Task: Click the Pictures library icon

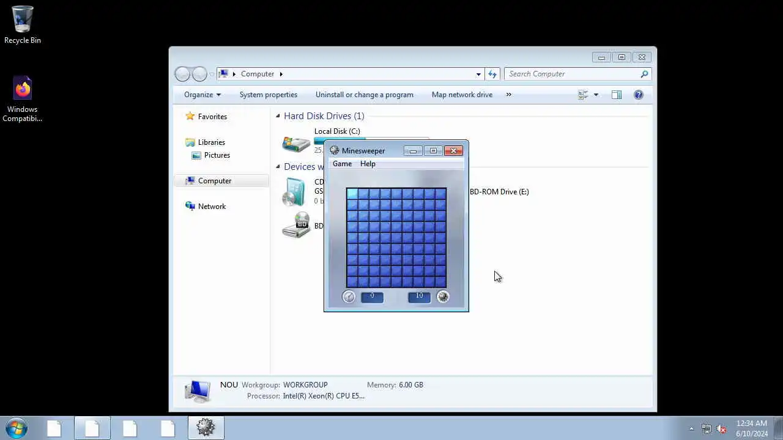Action: 196,155
